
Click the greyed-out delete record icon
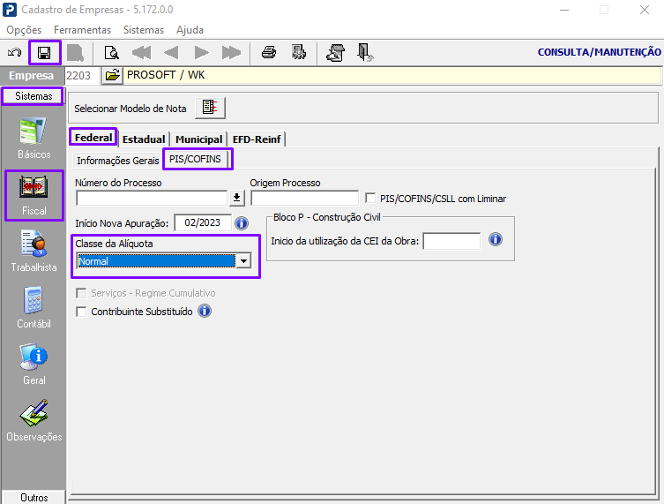point(75,53)
